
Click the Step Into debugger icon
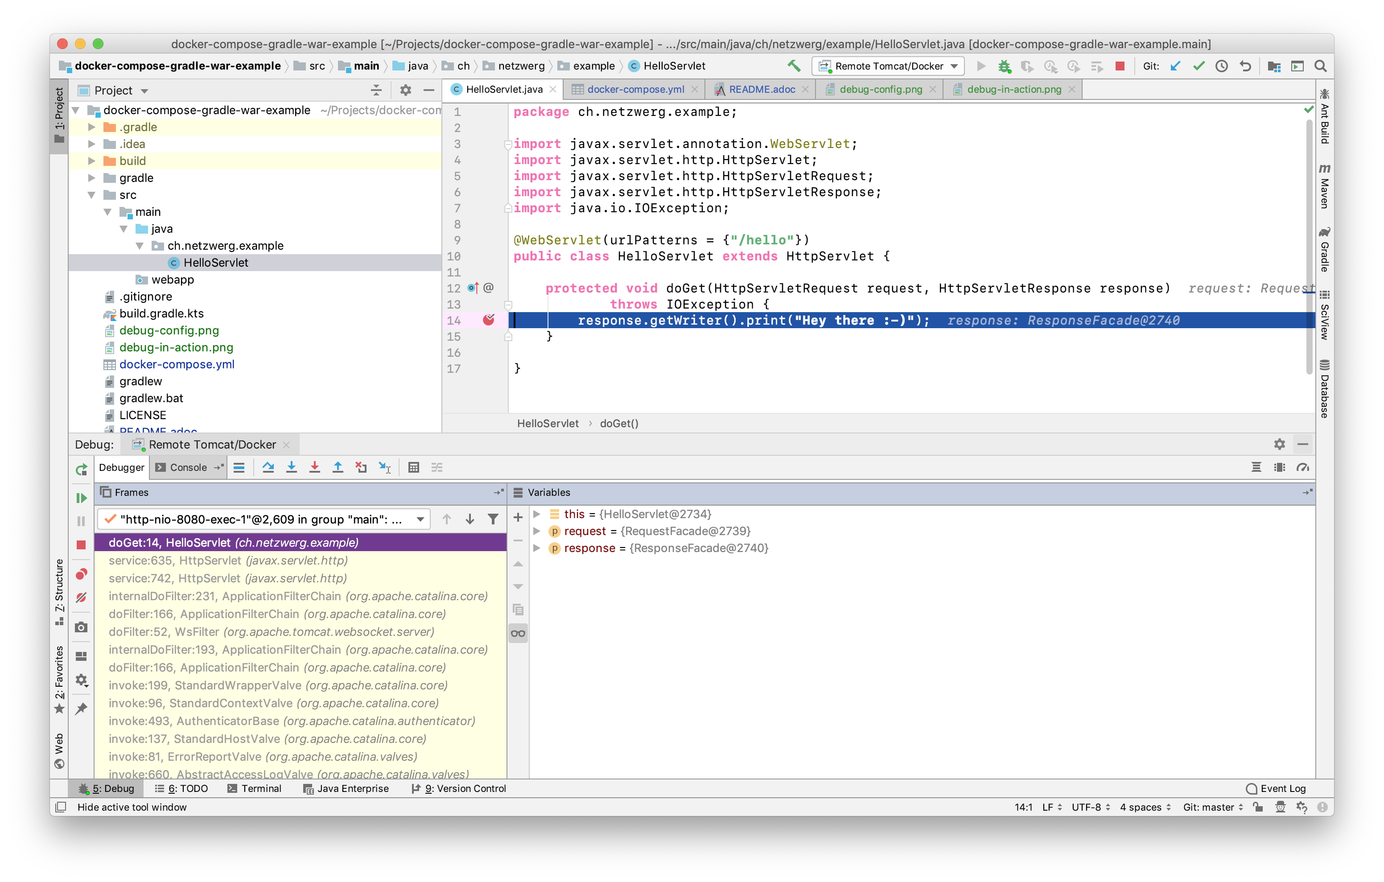click(292, 467)
